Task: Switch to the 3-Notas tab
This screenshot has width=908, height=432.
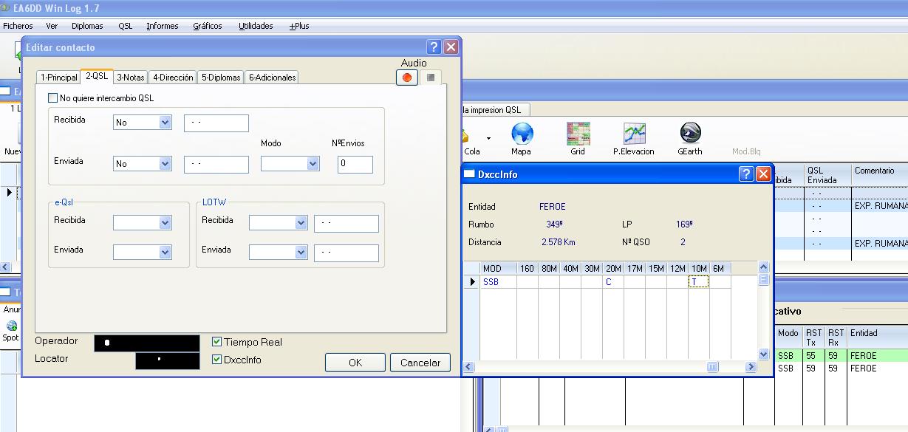Action: tap(132, 76)
